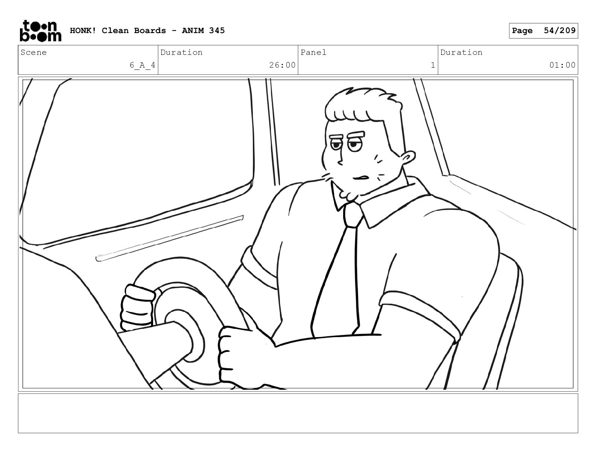
Task: Click the Scene value '6_A_4'
Action: 142,65
